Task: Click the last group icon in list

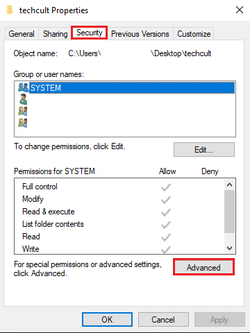Action: (23, 123)
